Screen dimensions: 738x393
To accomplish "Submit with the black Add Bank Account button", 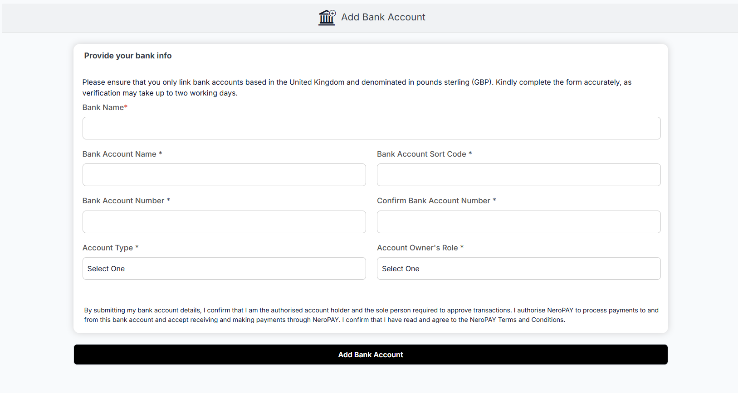I will pos(371,355).
